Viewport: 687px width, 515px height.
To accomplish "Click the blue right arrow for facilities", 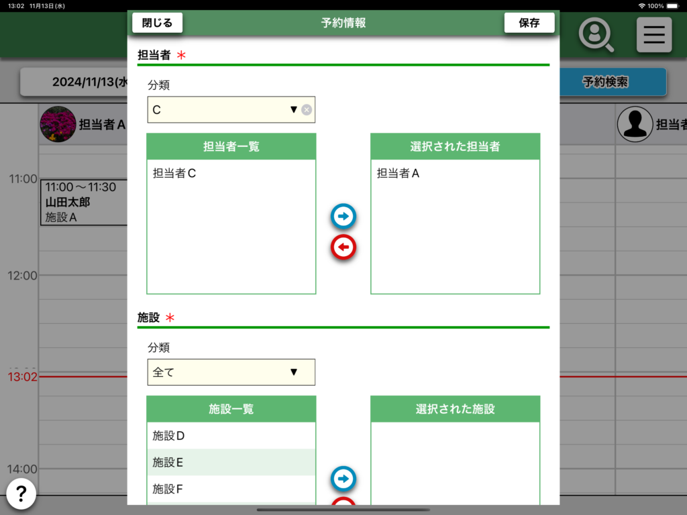I will pos(343,479).
